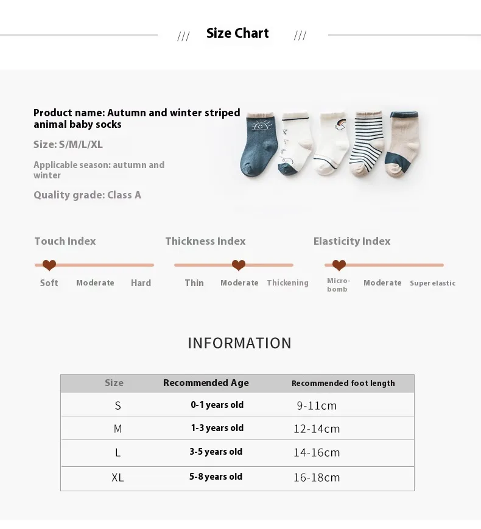
Task: Click the heart marker on Touch Index
Action: point(49,265)
